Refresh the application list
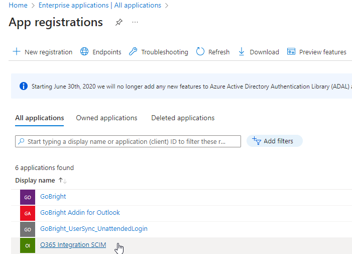The width and height of the screenshot is (352, 254). pos(213,52)
